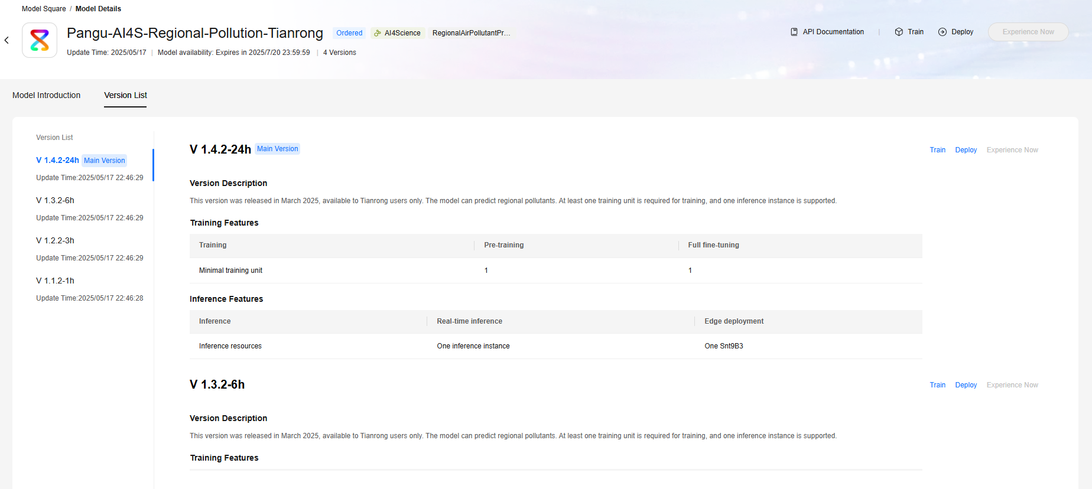Click the model title Pangu-AI4S-Regional-Pollution-Tianrong
The width and height of the screenshot is (1092, 489).
[x=195, y=33]
